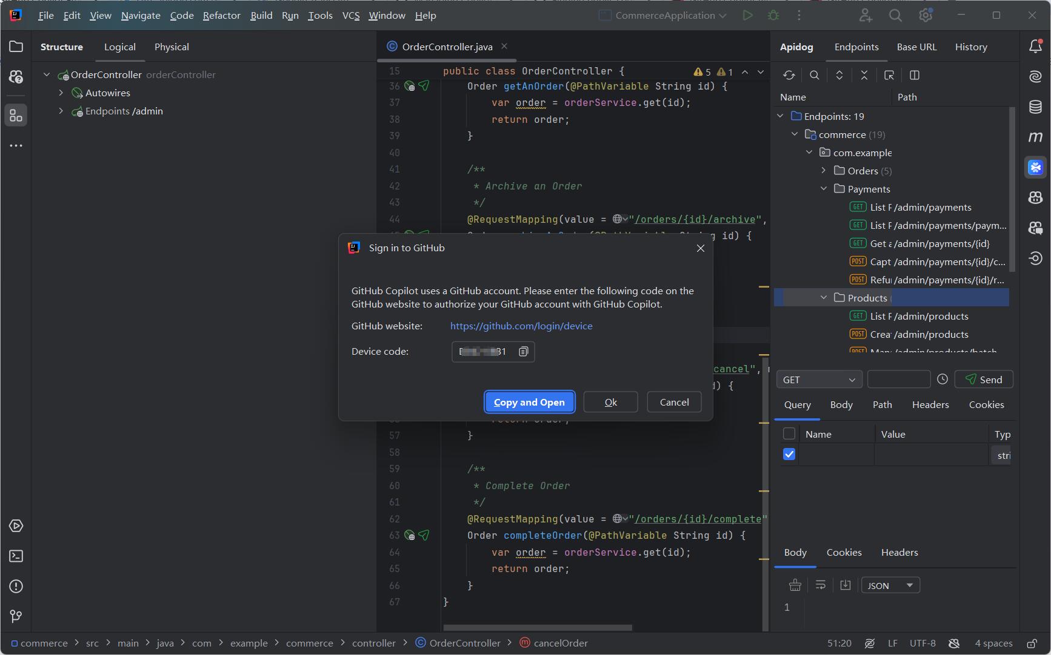Open the Database tool window
The width and height of the screenshot is (1051, 655).
click(x=1035, y=107)
